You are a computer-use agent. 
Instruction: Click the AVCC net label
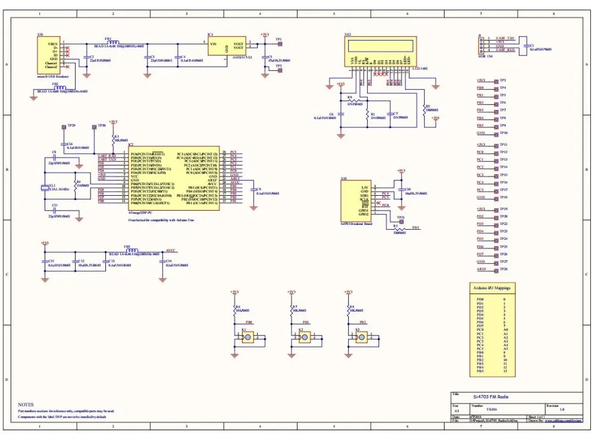point(171,251)
